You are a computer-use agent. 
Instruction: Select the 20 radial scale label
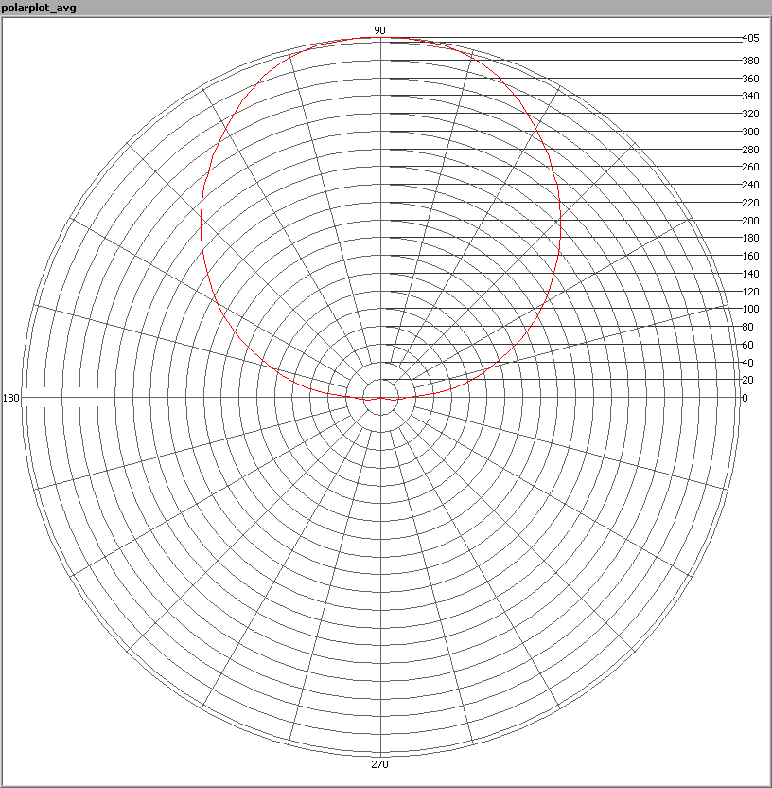pyautogui.click(x=747, y=380)
